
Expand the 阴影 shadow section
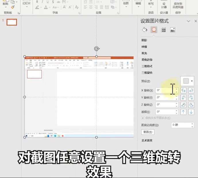[x=144, y=40]
